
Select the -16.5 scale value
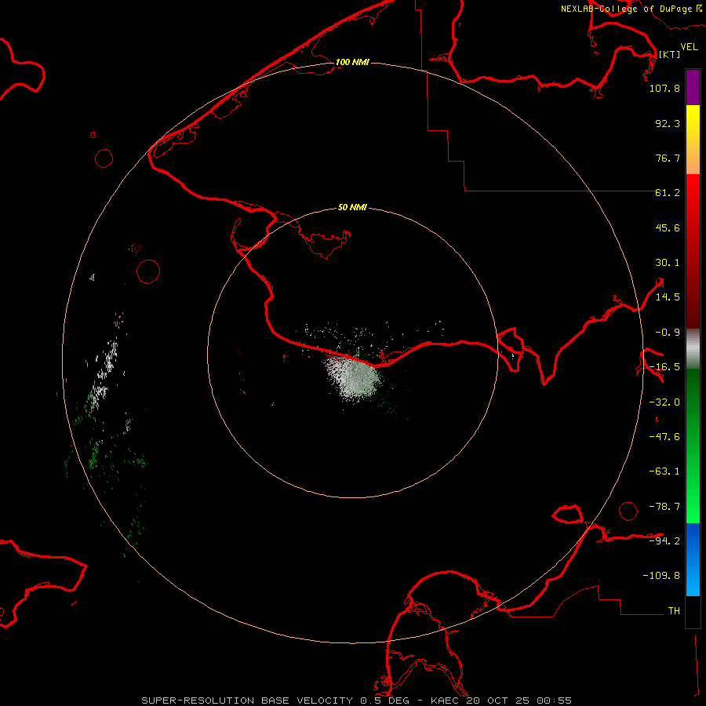pyautogui.click(x=664, y=367)
